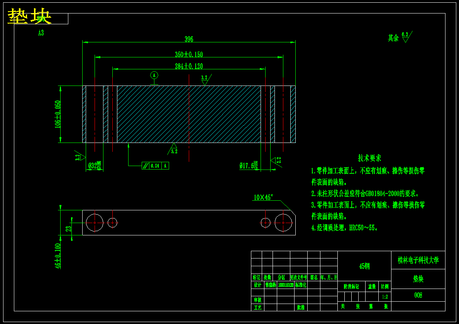The image size is (459, 324).
Task: Click the circled datum A symbol
Action: click(154, 75)
